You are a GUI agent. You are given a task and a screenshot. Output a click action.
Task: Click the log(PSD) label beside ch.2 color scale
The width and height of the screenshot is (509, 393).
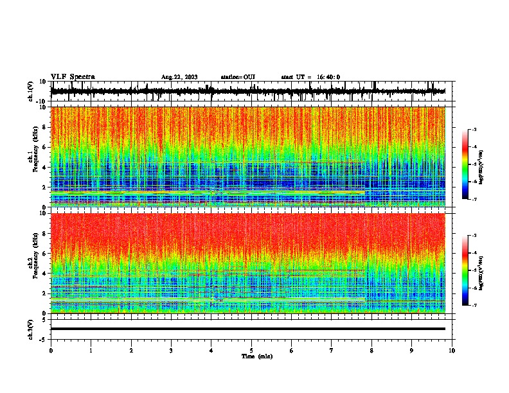[x=481, y=273]
